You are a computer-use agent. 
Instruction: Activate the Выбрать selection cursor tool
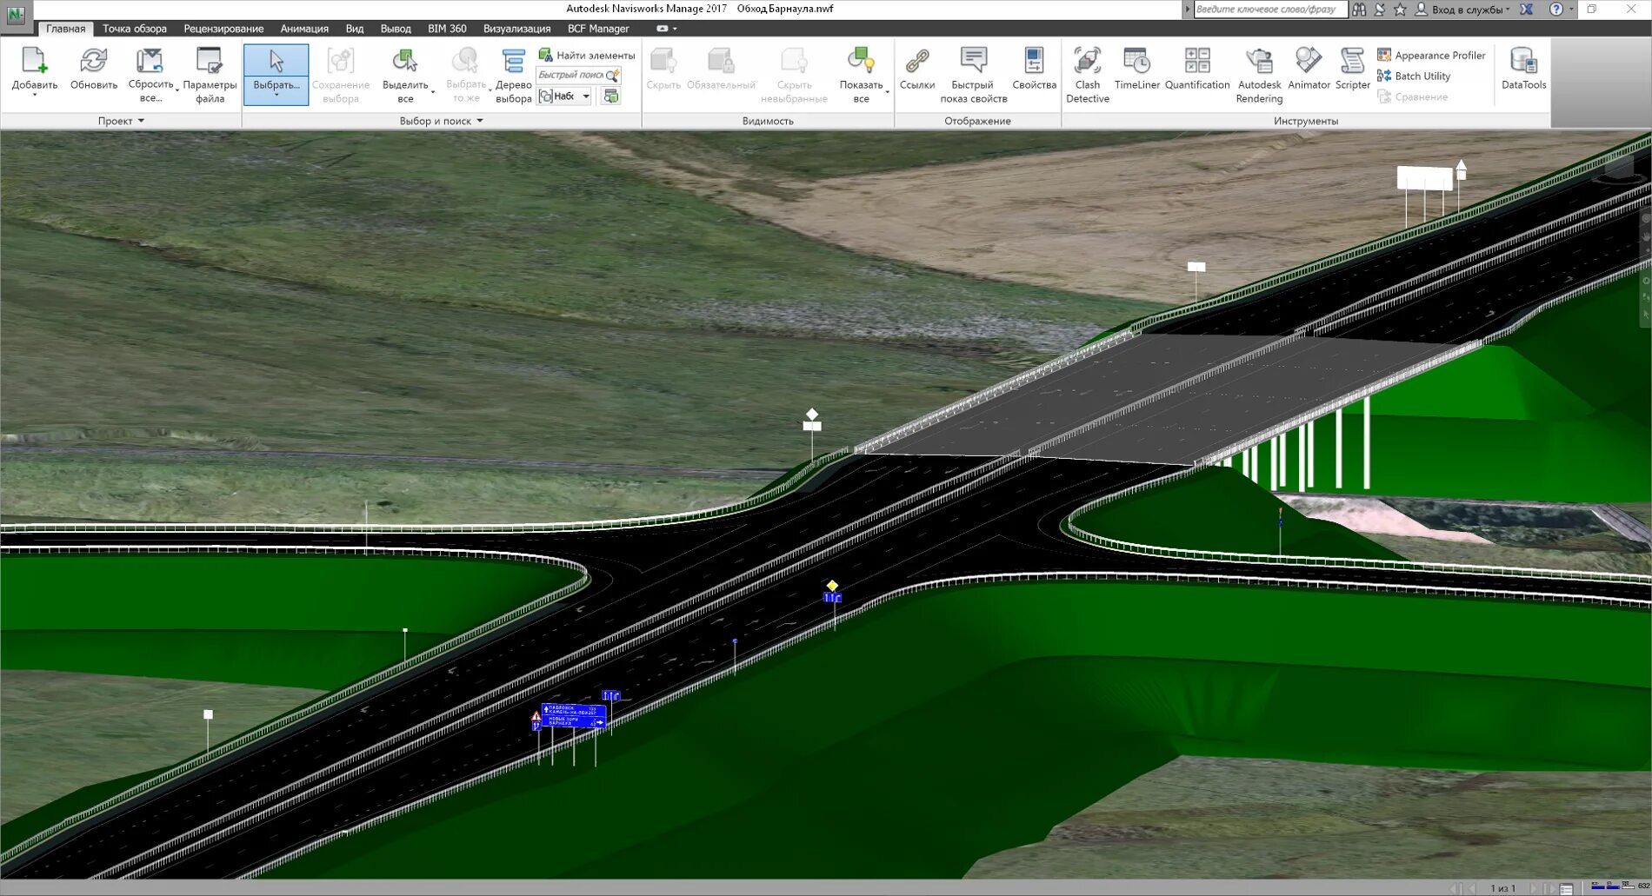(276, 61)
